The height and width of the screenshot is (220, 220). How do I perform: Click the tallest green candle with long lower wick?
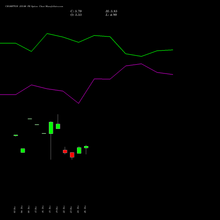[51, 128]
